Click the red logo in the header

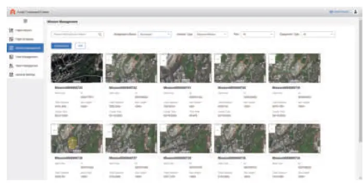click(12, 12)
